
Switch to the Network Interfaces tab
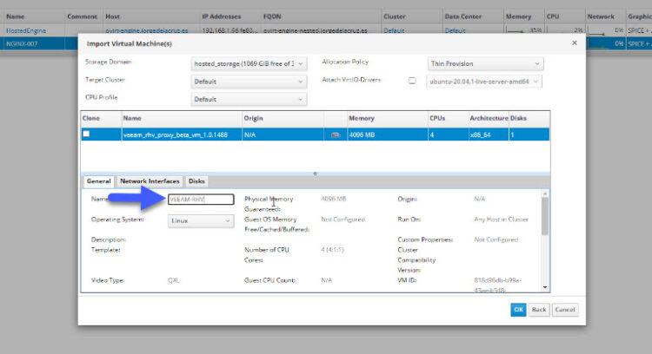click(150, 181)
